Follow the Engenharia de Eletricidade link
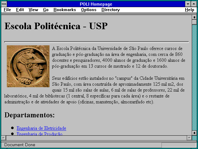The height and width of the screenshot is (149, 198). (41, 128)
